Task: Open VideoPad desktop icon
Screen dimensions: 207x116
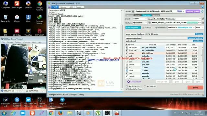Action: click(28, 32)
